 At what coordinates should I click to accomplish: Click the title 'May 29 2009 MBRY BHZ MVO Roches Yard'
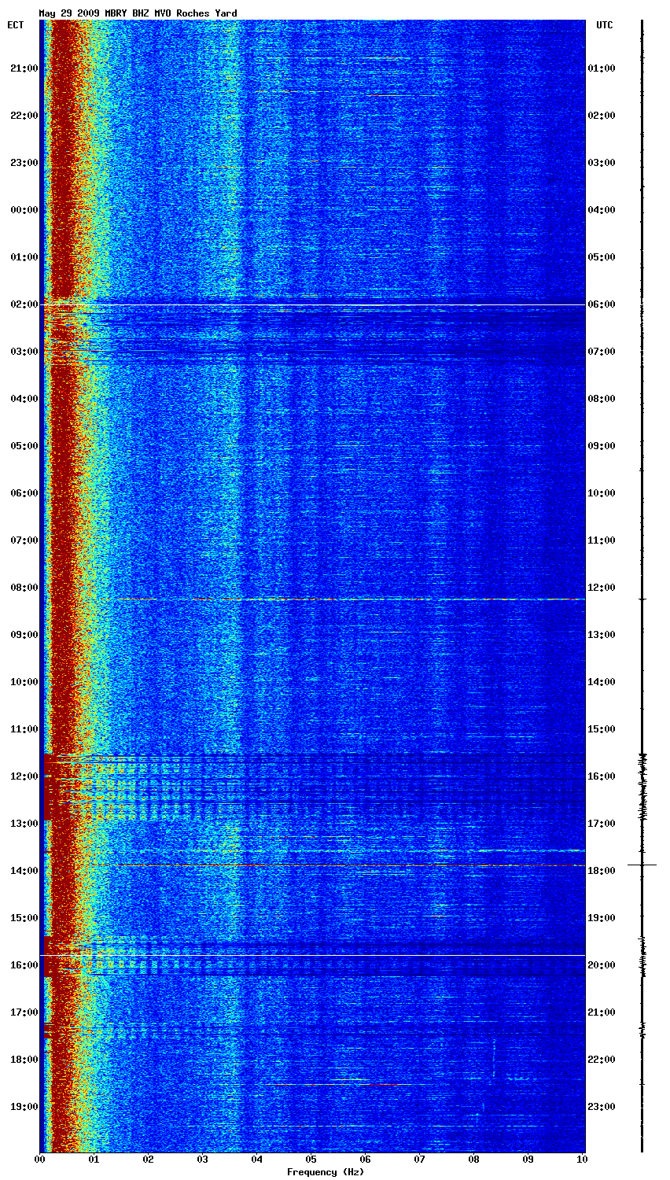coord(138,13)
